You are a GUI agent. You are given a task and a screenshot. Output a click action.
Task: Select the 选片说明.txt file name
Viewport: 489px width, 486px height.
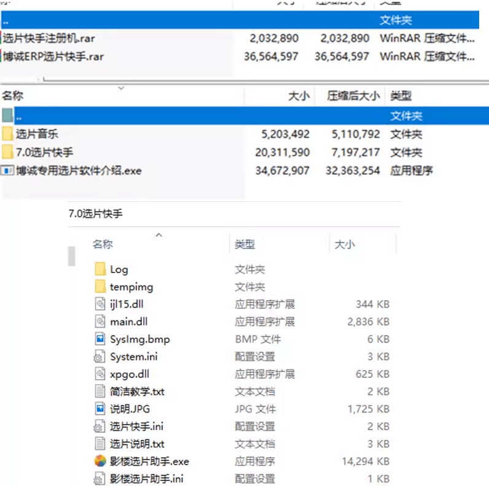coord(137,444)
